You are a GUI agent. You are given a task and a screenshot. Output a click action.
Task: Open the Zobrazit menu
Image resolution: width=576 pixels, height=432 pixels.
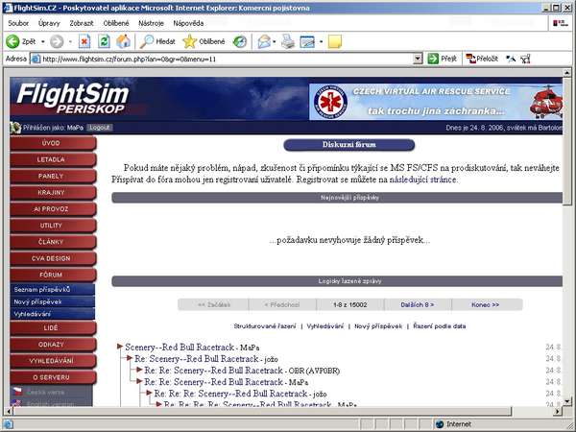[82, 23]
